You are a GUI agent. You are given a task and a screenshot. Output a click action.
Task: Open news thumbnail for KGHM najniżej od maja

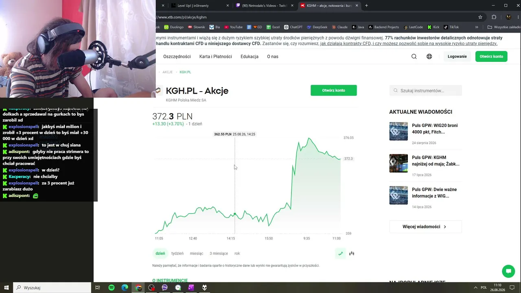click(x=398, y=163)
